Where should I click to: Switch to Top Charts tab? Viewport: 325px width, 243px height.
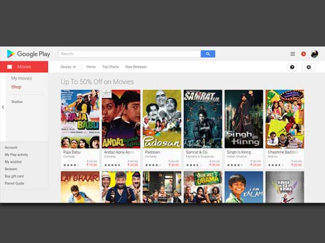(110, 67)
